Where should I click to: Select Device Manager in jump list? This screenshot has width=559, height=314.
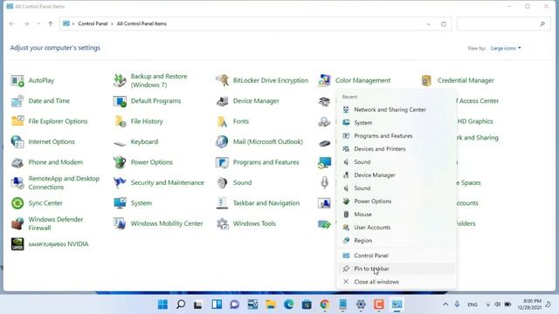coord(396,174)
